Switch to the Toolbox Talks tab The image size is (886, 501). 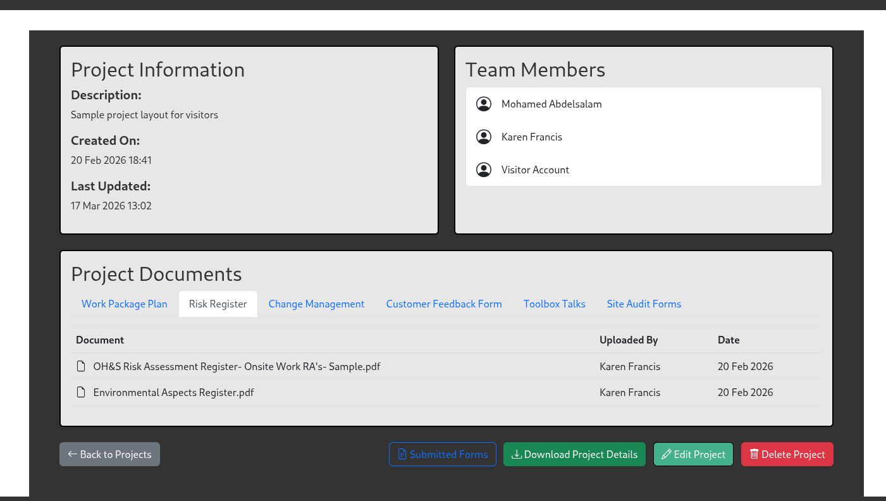click(x=555, y=304)
